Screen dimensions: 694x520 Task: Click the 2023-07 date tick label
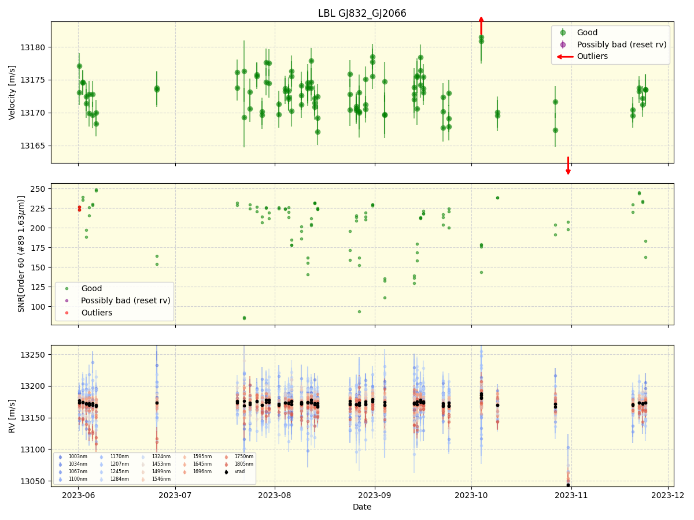pyautogui.click(x=175, y=495)
